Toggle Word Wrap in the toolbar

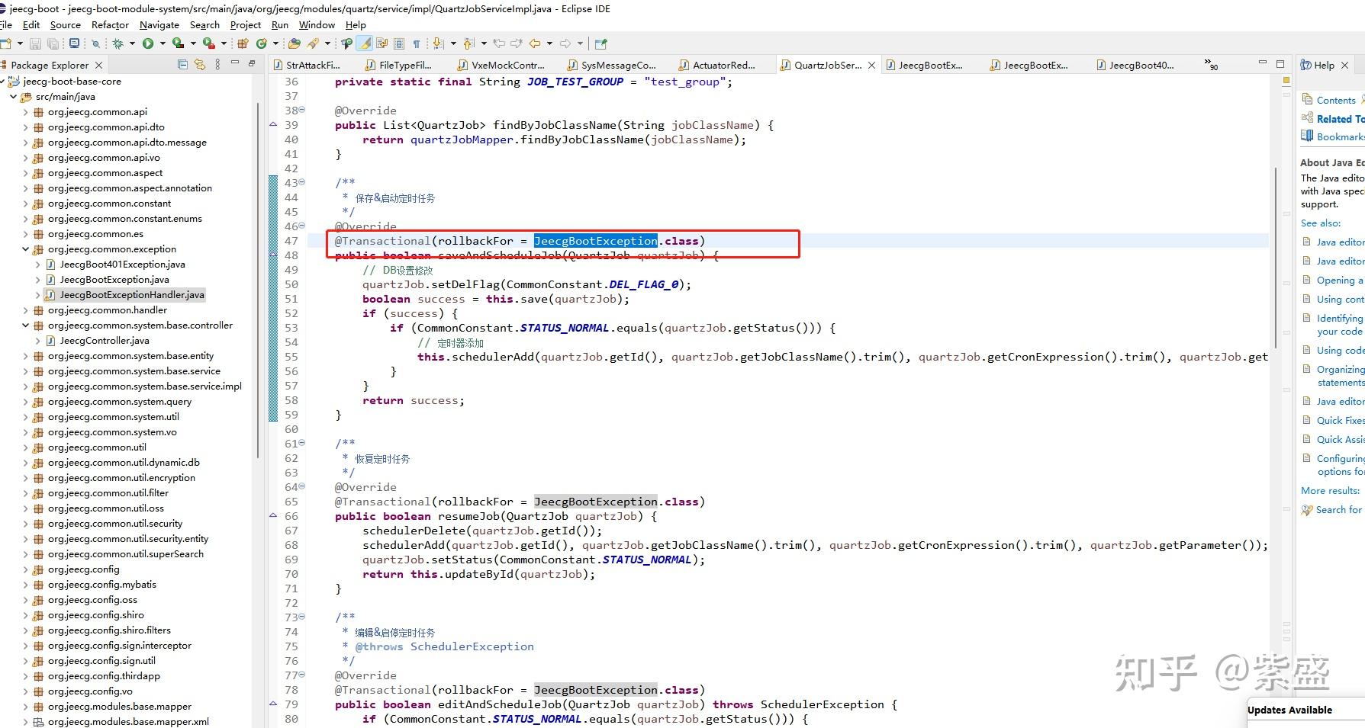[x=382, y=43]
